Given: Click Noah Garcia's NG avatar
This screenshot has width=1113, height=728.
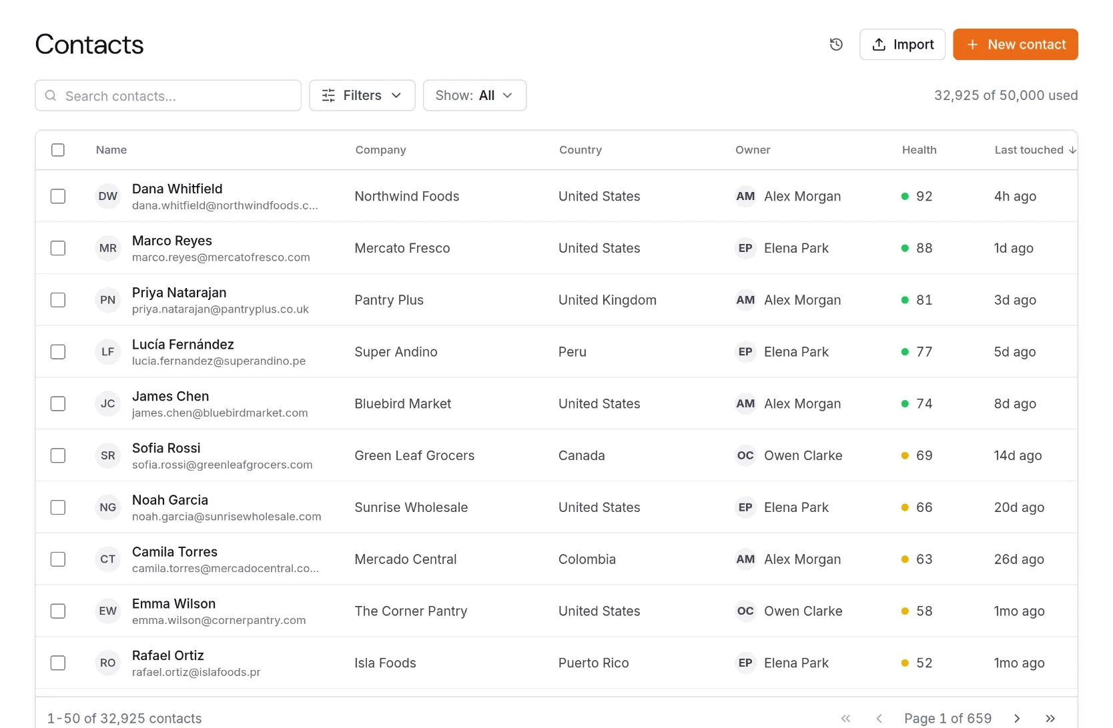Looking at the screenshot, I should [x=107, y=507].
